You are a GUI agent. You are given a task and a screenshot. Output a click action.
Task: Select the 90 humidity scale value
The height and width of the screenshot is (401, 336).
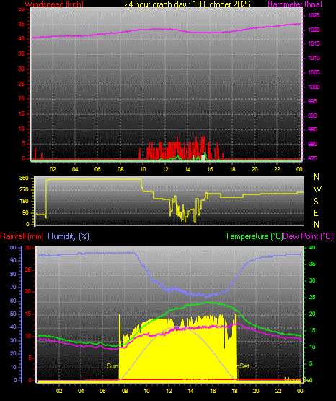[x=13, y=260]
